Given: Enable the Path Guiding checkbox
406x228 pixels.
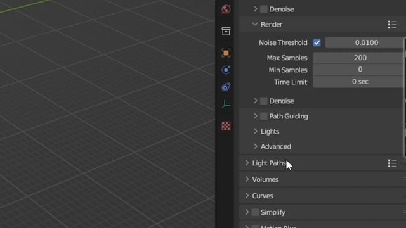Looking at the screenshot, I should coord(264,117).
